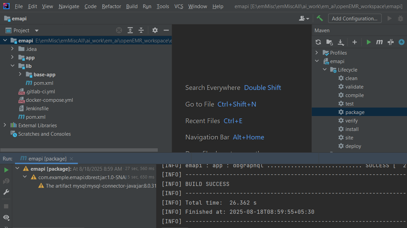Rerun build with green arrow in Run panel
This screenshot has height=228, width=407.
6,170
